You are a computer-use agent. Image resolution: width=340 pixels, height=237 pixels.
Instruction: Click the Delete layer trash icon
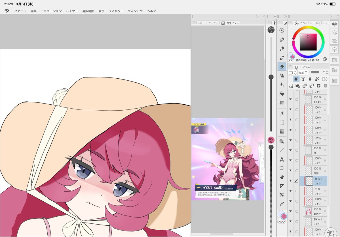(326, 86)
